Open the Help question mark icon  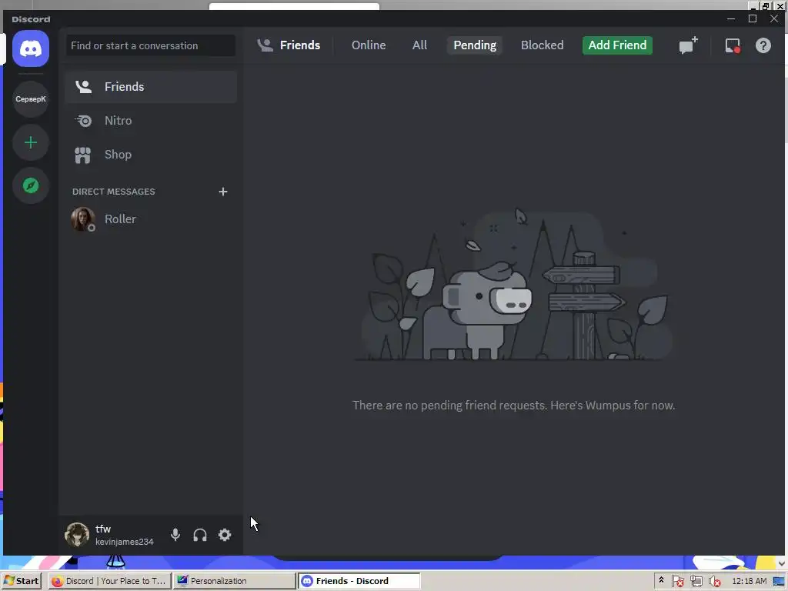point(763,45)
